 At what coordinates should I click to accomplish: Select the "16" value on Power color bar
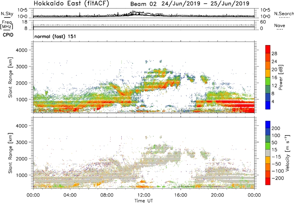point(274,78)
